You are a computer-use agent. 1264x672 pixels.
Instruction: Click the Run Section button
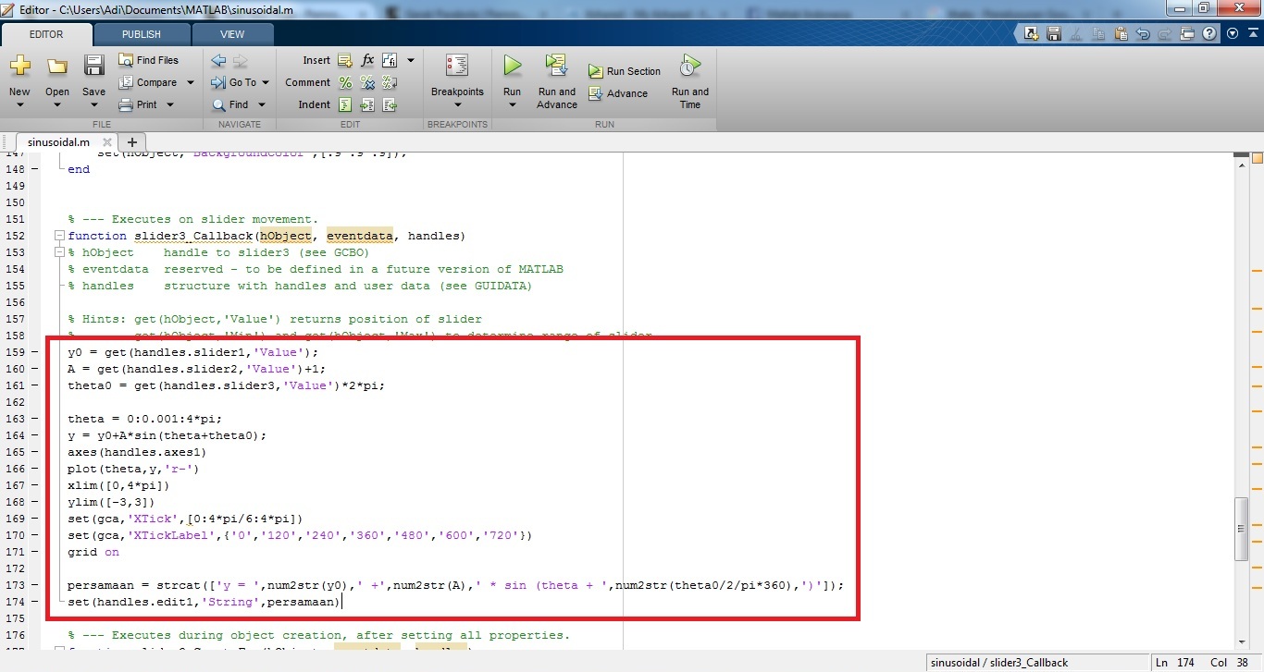coord(625,71)
